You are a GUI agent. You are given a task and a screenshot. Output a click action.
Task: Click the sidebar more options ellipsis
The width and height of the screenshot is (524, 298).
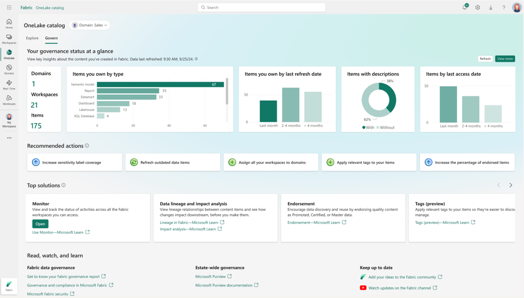click(9, 138)
